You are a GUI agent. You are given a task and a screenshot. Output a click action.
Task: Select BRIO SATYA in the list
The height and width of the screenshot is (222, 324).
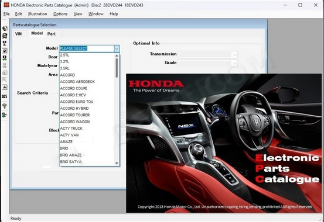click(x=87, y=162)
